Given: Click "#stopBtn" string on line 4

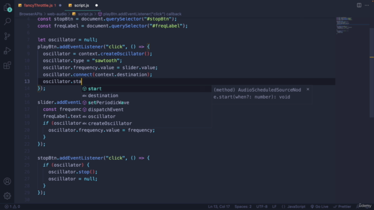Looking at the screenshot, I should 158,19.
